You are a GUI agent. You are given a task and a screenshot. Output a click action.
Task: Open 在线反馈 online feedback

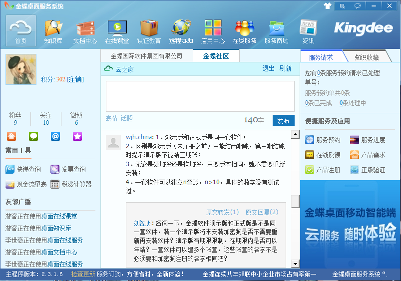tap(323, 155)
